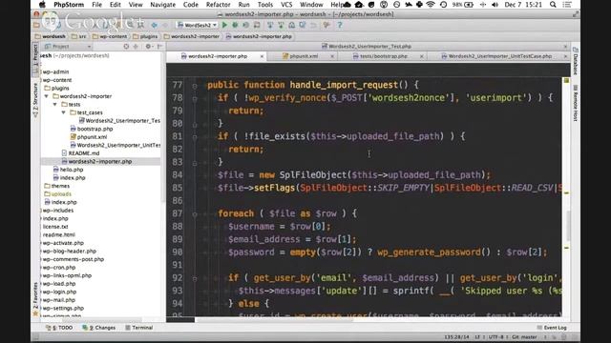
Task: Click the wp-content breadcrumb in navigation bar
Action: tap(110, 36)
